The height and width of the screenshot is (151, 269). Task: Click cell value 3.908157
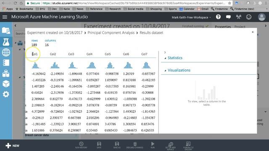click(x=74, y=124)
